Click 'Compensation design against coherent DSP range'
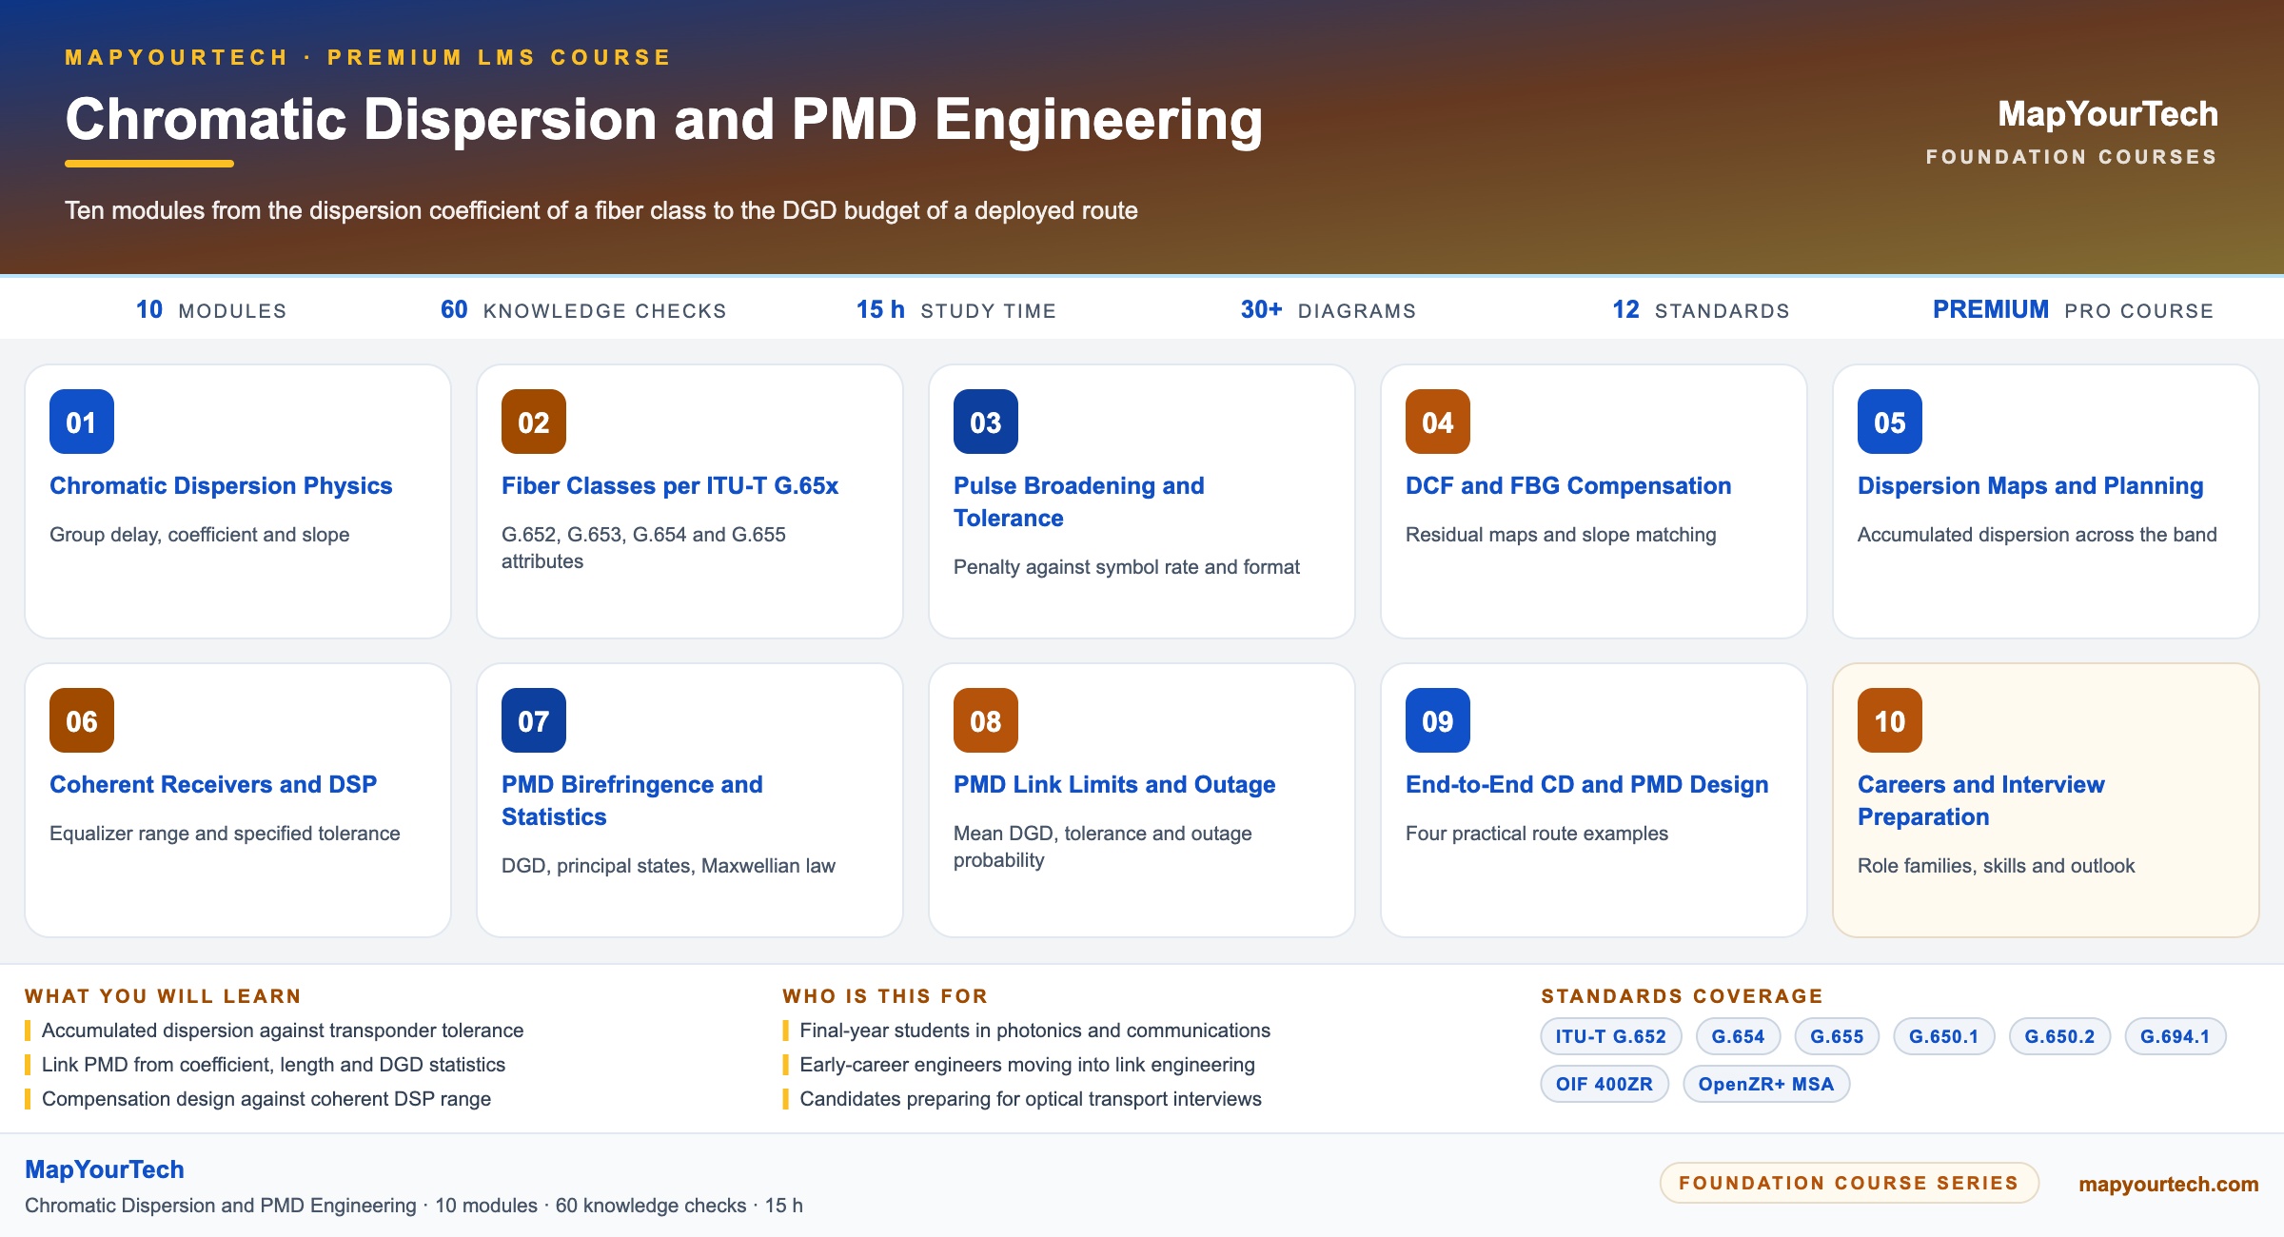 266,1099
